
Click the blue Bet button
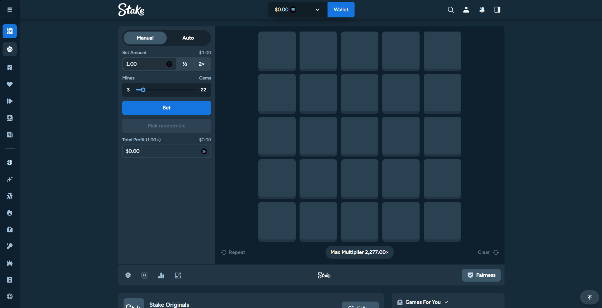click(167, 108)
